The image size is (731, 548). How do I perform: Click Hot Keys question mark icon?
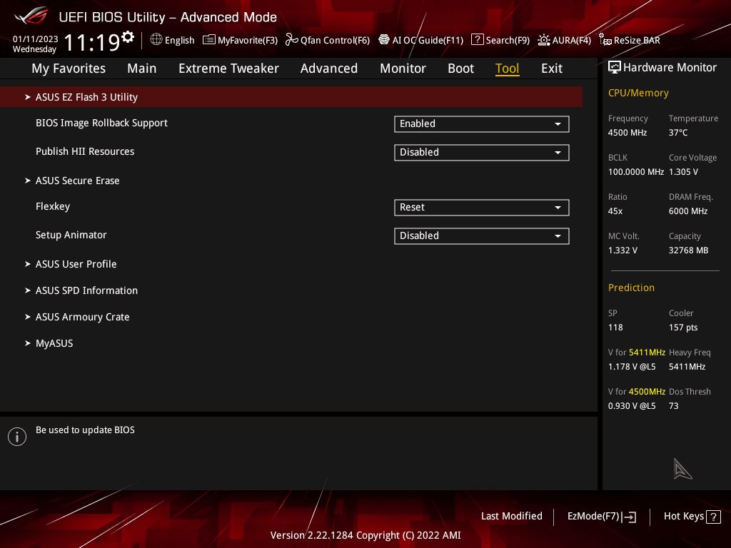[713, 517]
